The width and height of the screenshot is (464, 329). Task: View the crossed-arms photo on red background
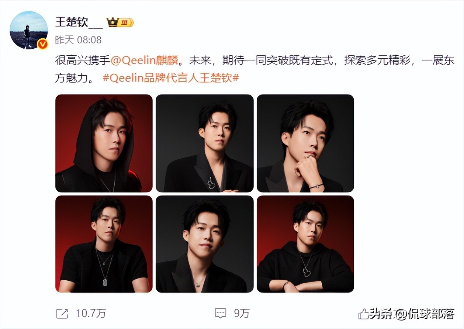click(305, 244)
